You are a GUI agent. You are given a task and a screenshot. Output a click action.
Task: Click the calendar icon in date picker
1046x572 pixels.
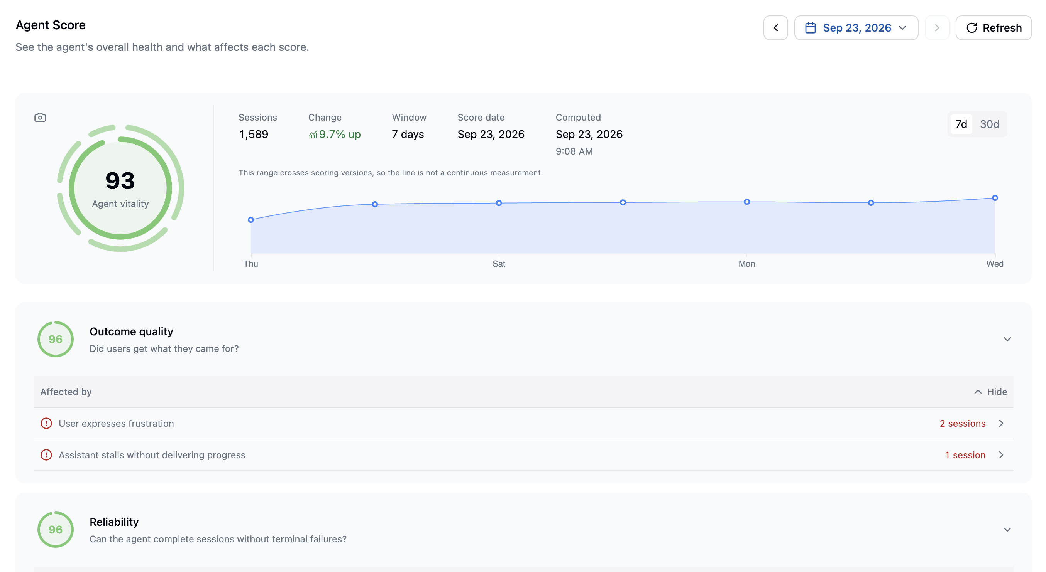[810, 28]
